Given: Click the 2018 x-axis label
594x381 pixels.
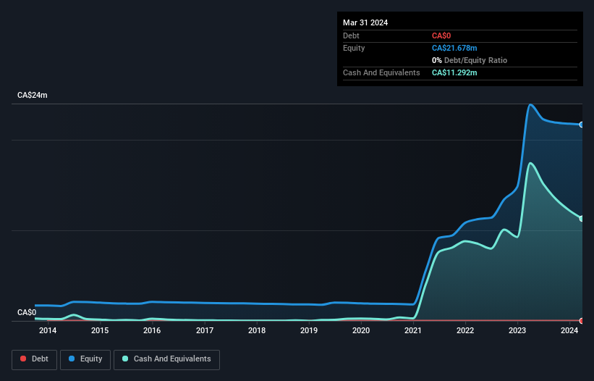Looking at the screenshot, I should tap(257, 330).
